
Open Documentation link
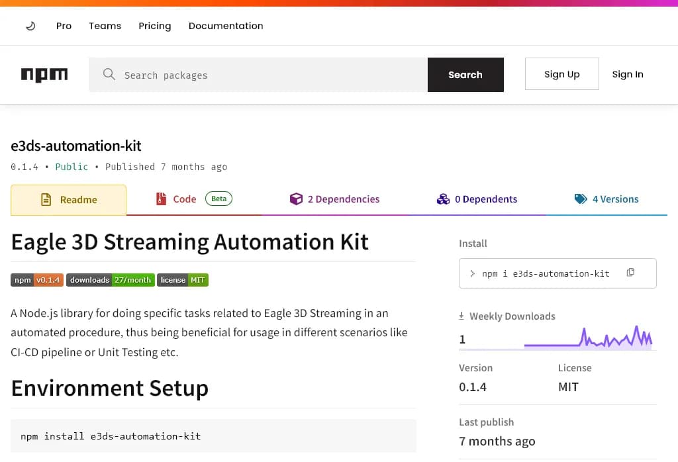[x=226, y=26]
